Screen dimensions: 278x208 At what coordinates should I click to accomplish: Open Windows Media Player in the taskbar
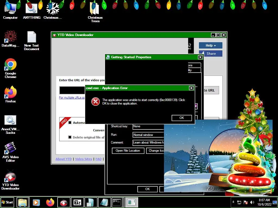36,202
